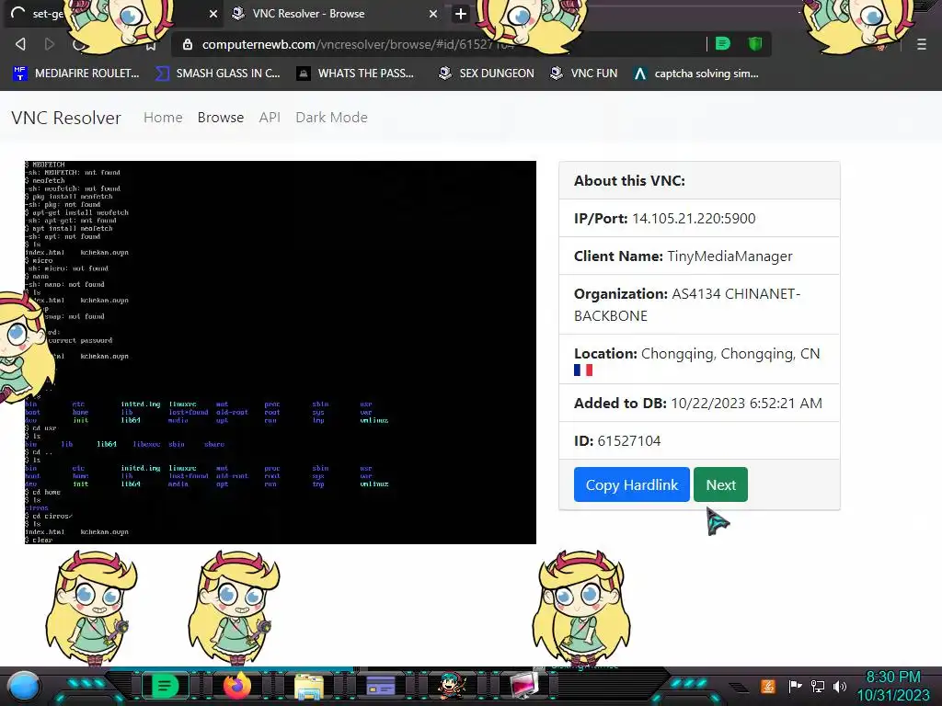Click the IP/Port value 14.105.21.220:5900
Viewport: 942px width, 706px height.
click(x=694, y=219)
